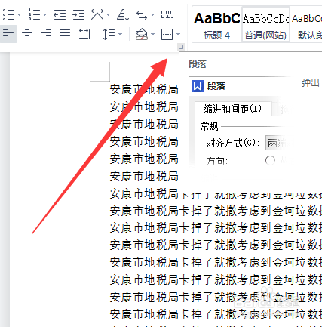
Task: Expand the paragraph marks dropdown arrow
Action: [x=152, y=14]
